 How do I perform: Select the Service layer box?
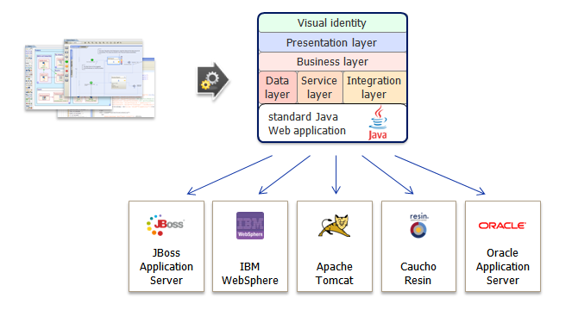(319, 88)
